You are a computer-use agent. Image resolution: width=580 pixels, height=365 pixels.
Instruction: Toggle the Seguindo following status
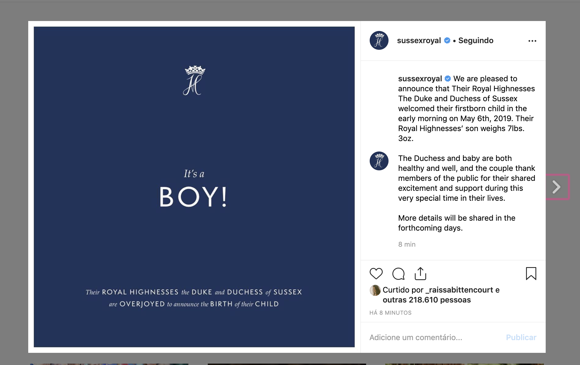coord(476,41)
